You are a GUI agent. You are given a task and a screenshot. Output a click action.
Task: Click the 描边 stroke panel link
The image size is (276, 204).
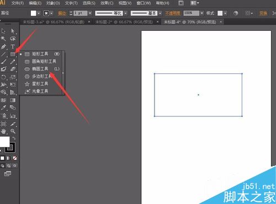click(62, 13)
